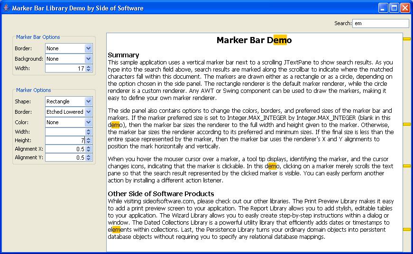Click the Marker Bar Width field showing 17

pos(65,68)
